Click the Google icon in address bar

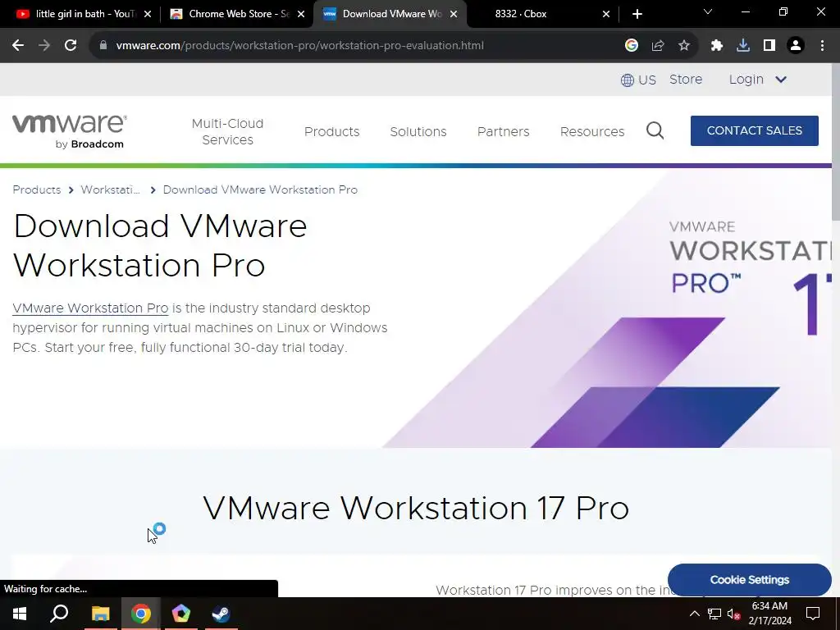click(x=632, y=46)
